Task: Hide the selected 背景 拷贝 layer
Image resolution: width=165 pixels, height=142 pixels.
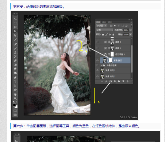Action: [x=97, y=60]
